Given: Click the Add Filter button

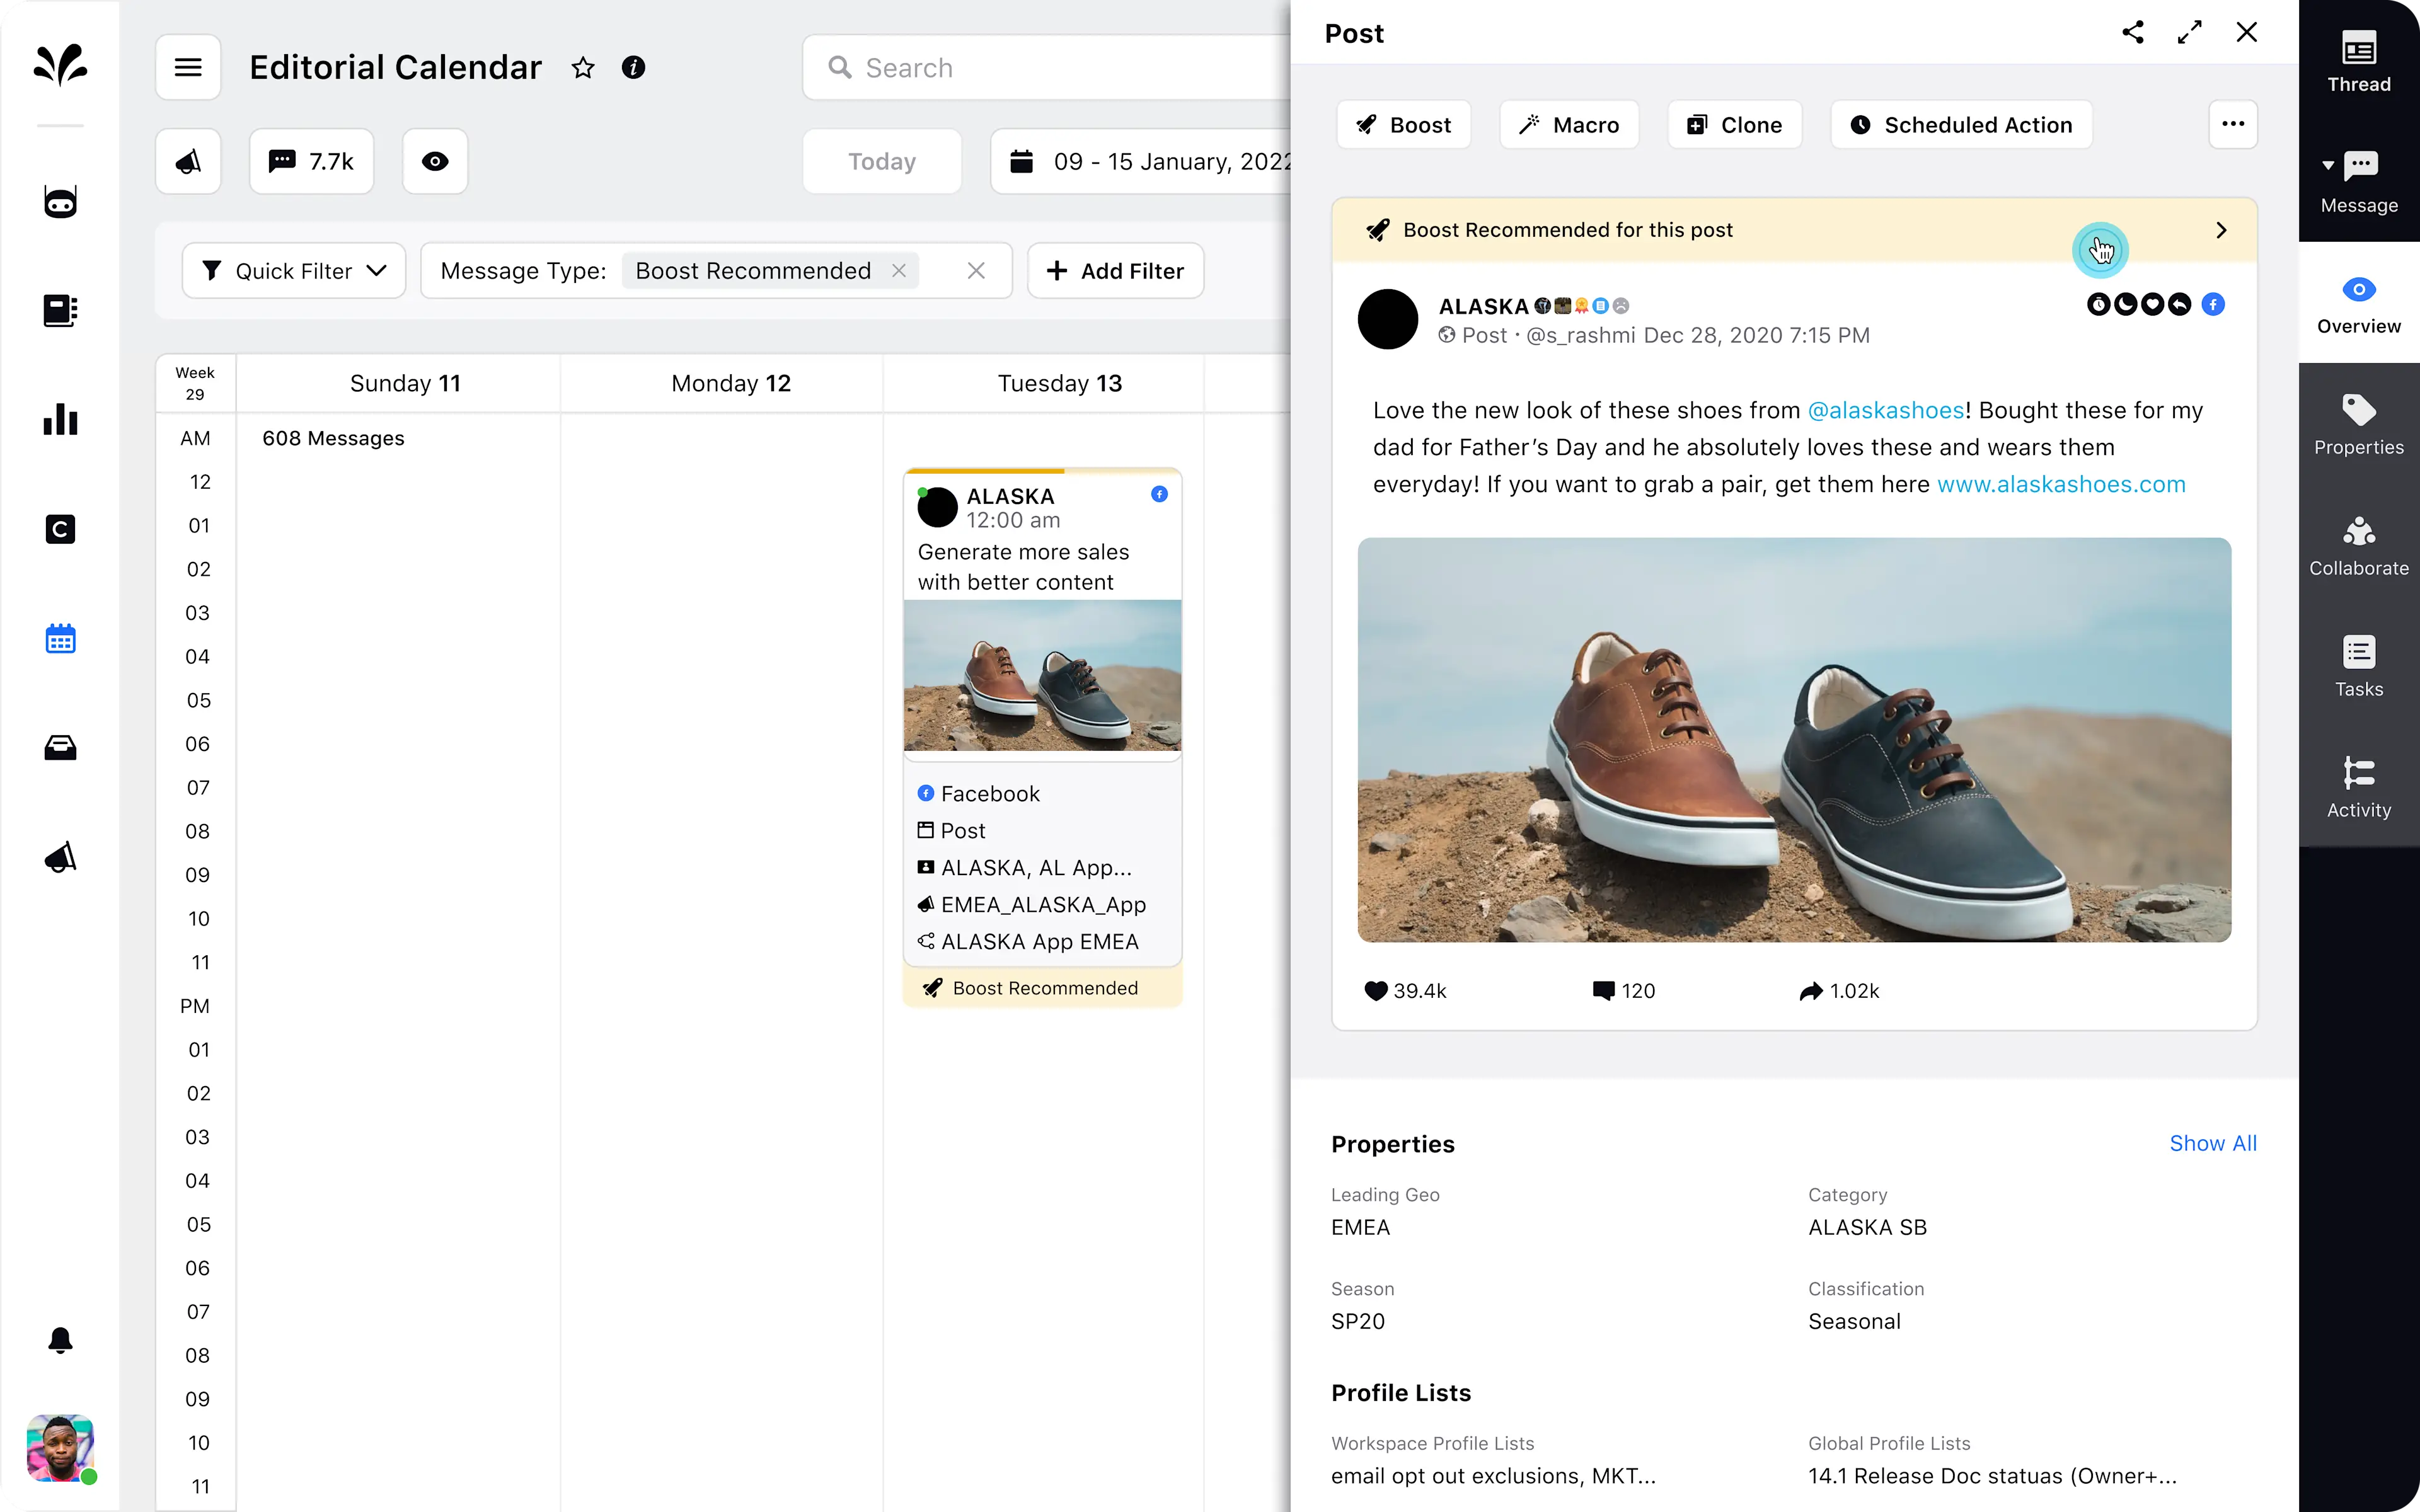Looking at the screenshot, I should (1115, 271).
